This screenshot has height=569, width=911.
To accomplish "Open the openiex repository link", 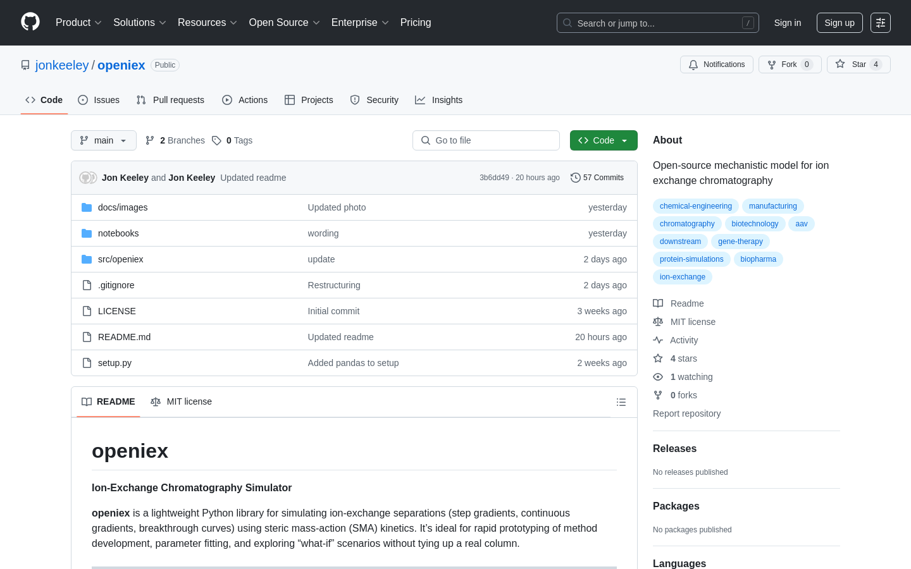I will 121,65.
